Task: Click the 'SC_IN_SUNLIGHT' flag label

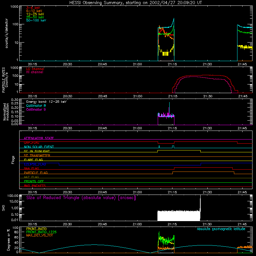Action: coord(37,151)
